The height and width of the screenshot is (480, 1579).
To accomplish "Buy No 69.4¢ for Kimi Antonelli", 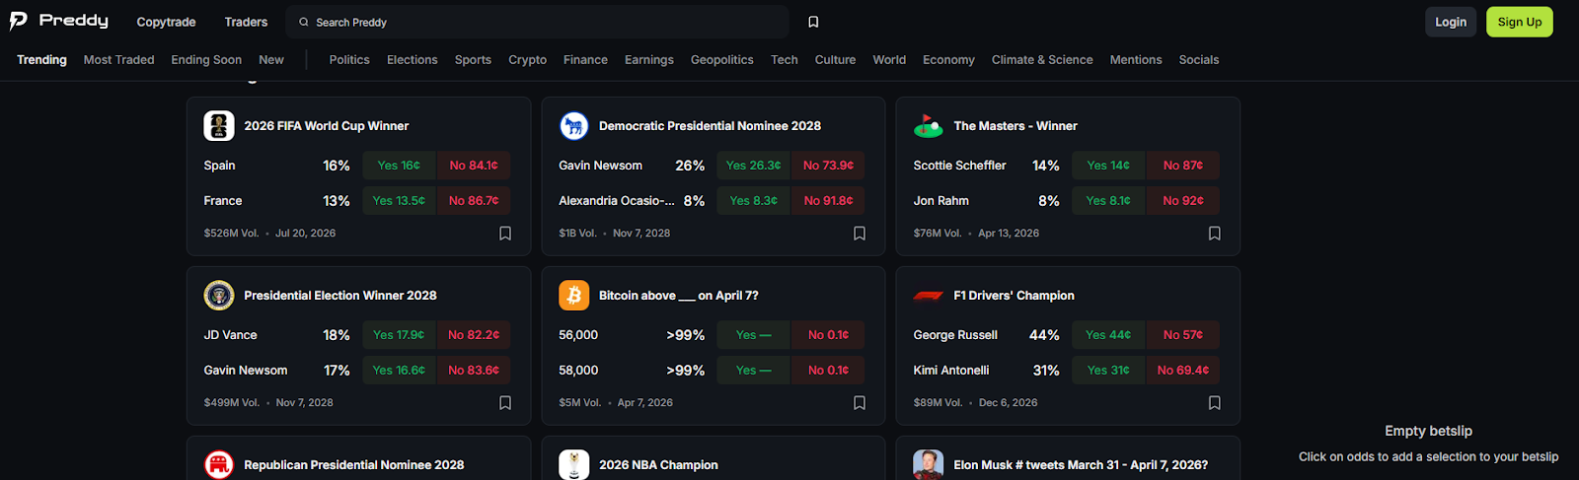I will [1183, 371].
